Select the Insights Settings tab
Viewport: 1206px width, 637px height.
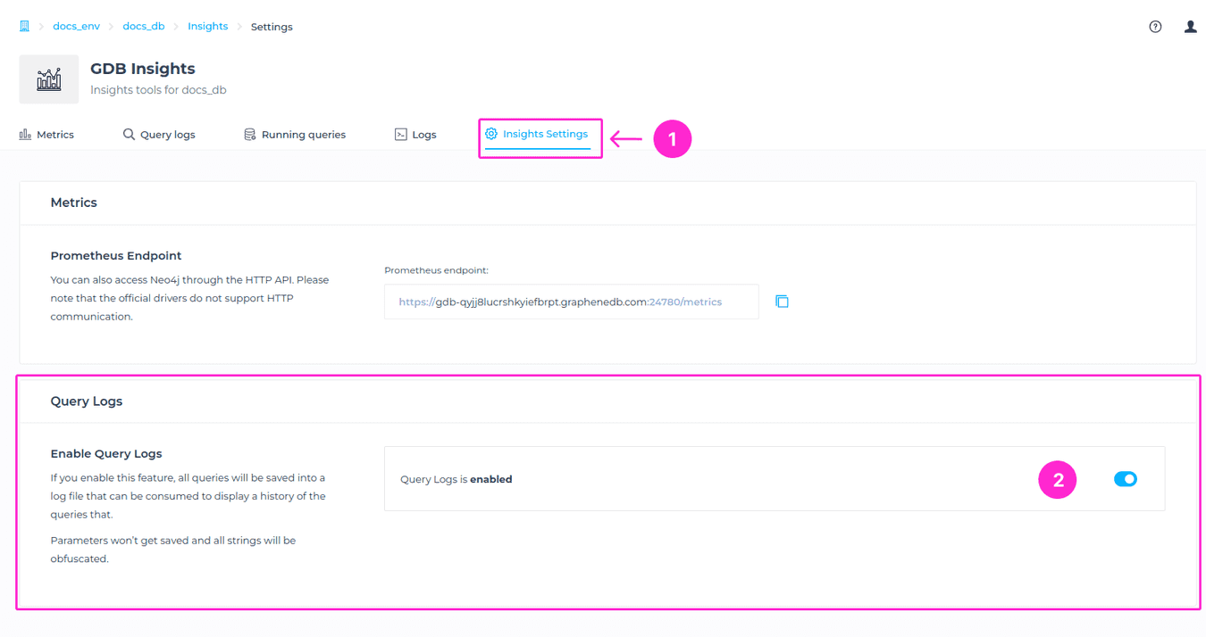pyautogui.click(x=545, y=134)
